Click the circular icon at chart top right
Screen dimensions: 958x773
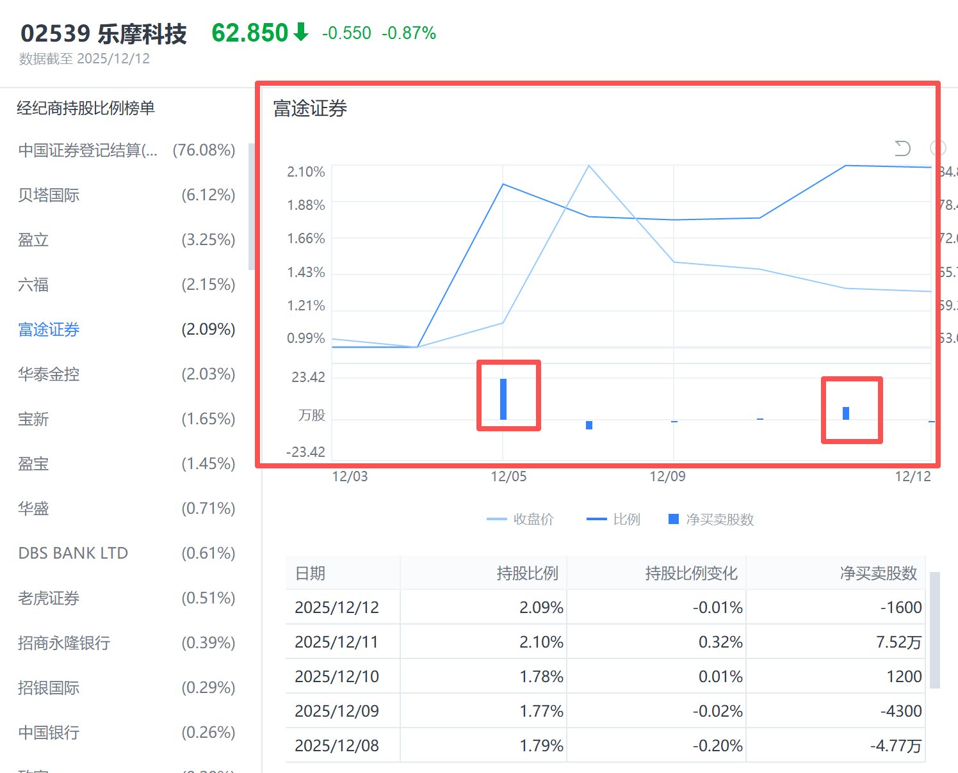coord(939,148)
